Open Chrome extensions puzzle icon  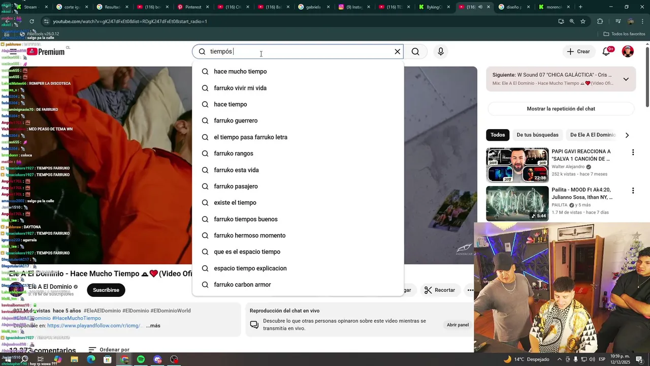[600, 21]
